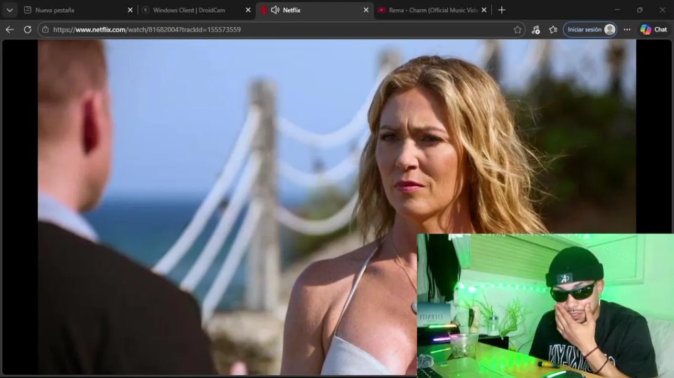Add this page to favorites star
The image size is (674, 378).
pos(517,29)
